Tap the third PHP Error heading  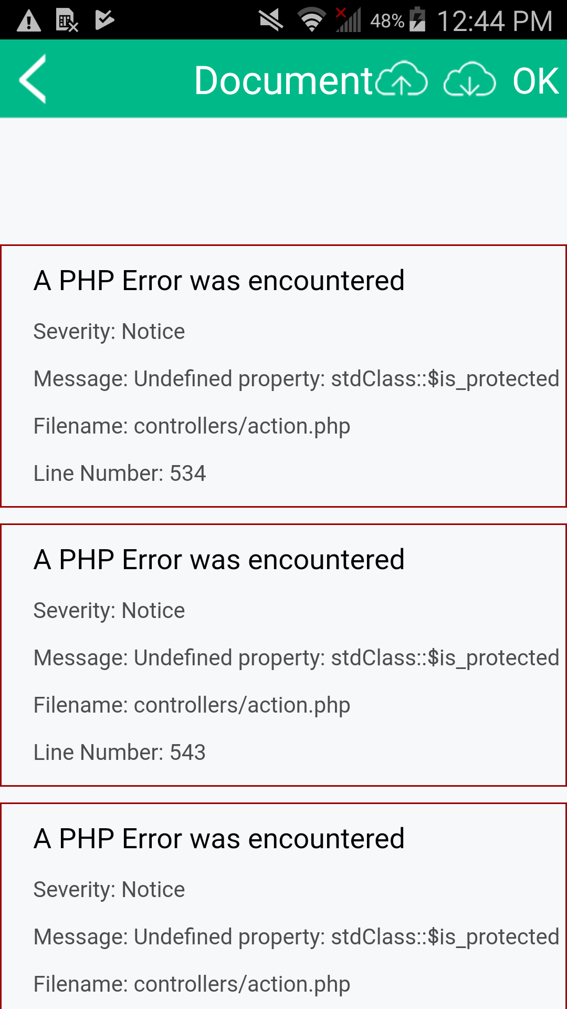tap(219, 838)
